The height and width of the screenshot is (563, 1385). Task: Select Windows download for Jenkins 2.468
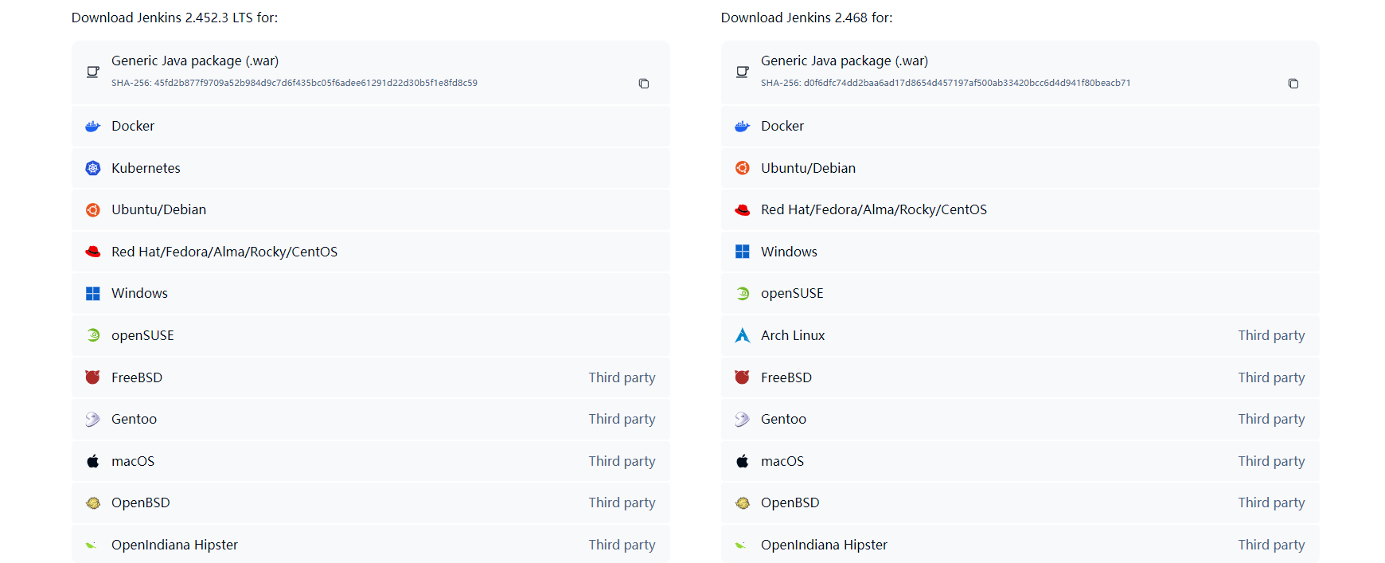point(788,252)
